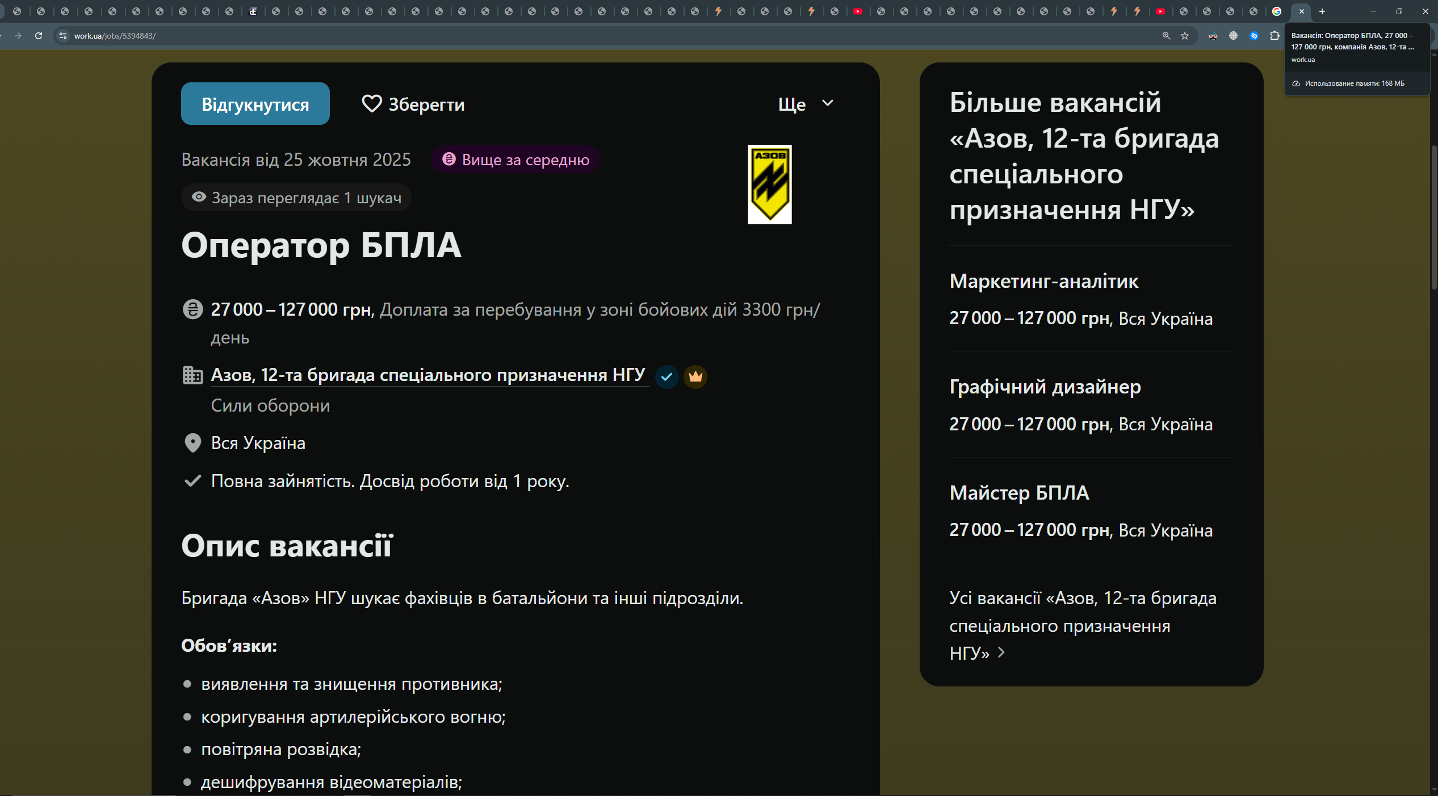
Task: Open the Маркетинг-аналітик vacancy
Action: [1043, 281]
